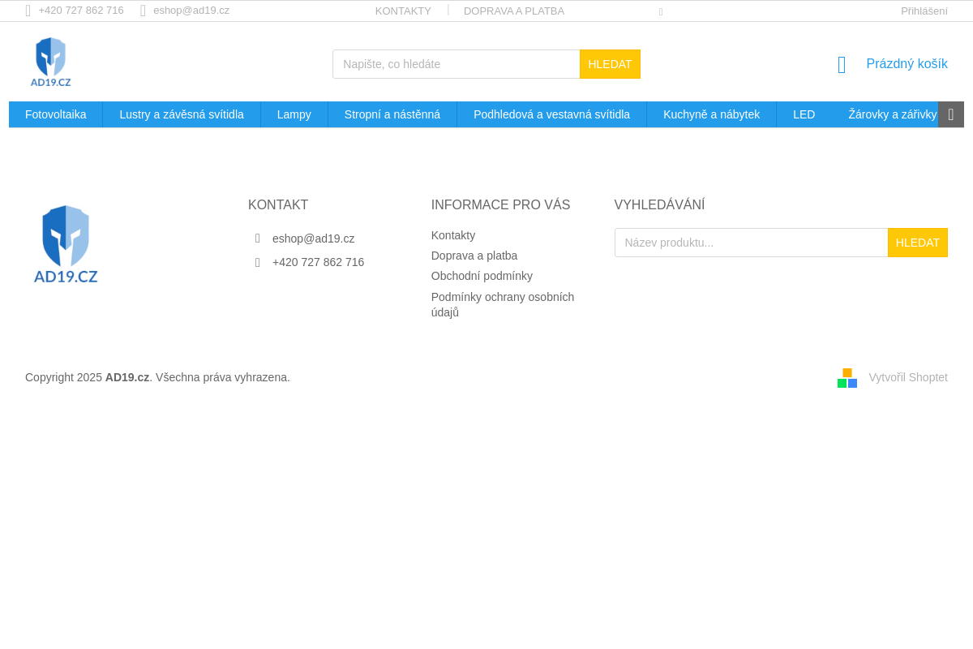Click the 'Název produktu...' search input

[x=751, y=243]
